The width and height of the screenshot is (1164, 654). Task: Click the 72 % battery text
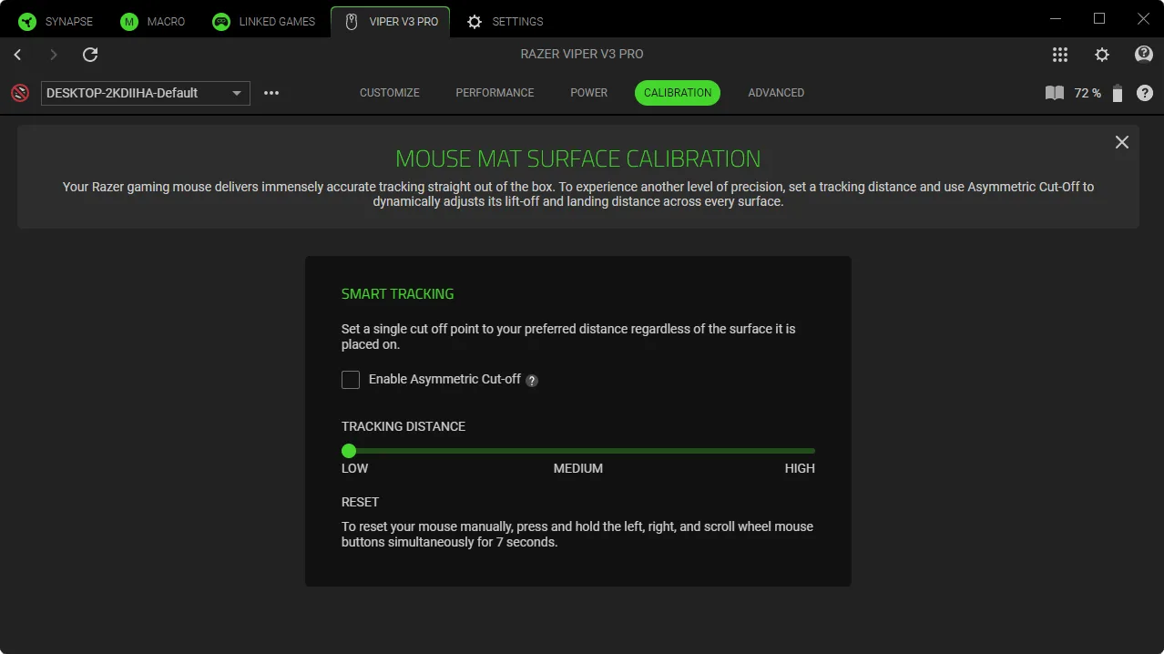click(1087, 93)
